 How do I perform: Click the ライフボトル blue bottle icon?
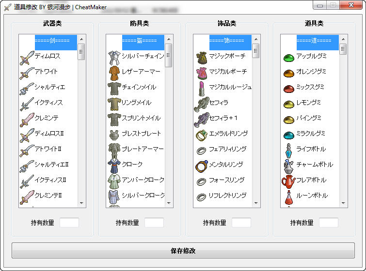[x=288, y=150]
